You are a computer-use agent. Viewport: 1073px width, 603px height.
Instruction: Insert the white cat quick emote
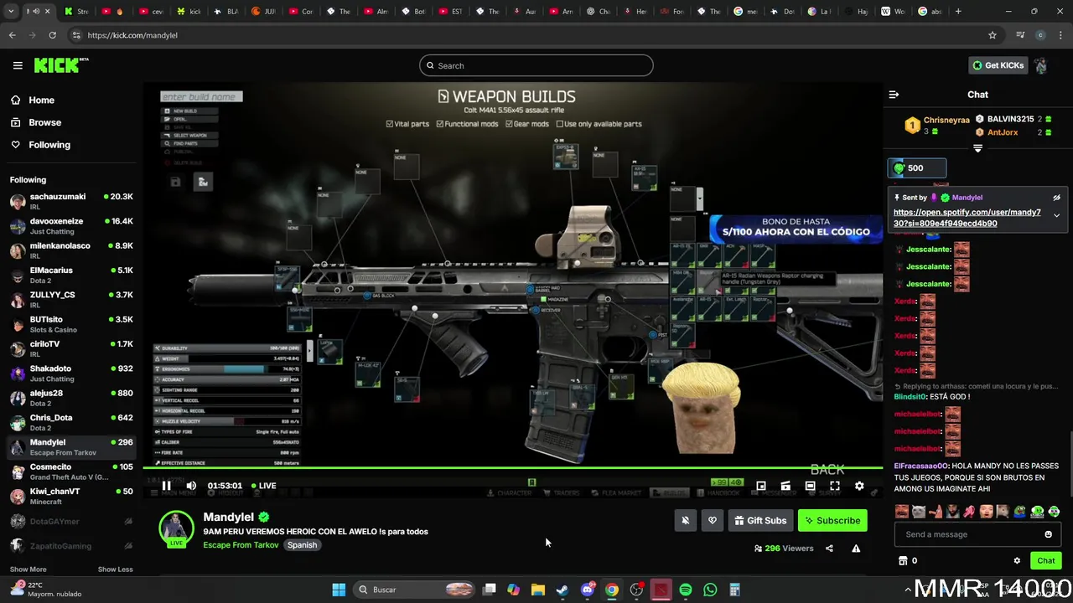(x=919, y=512)
